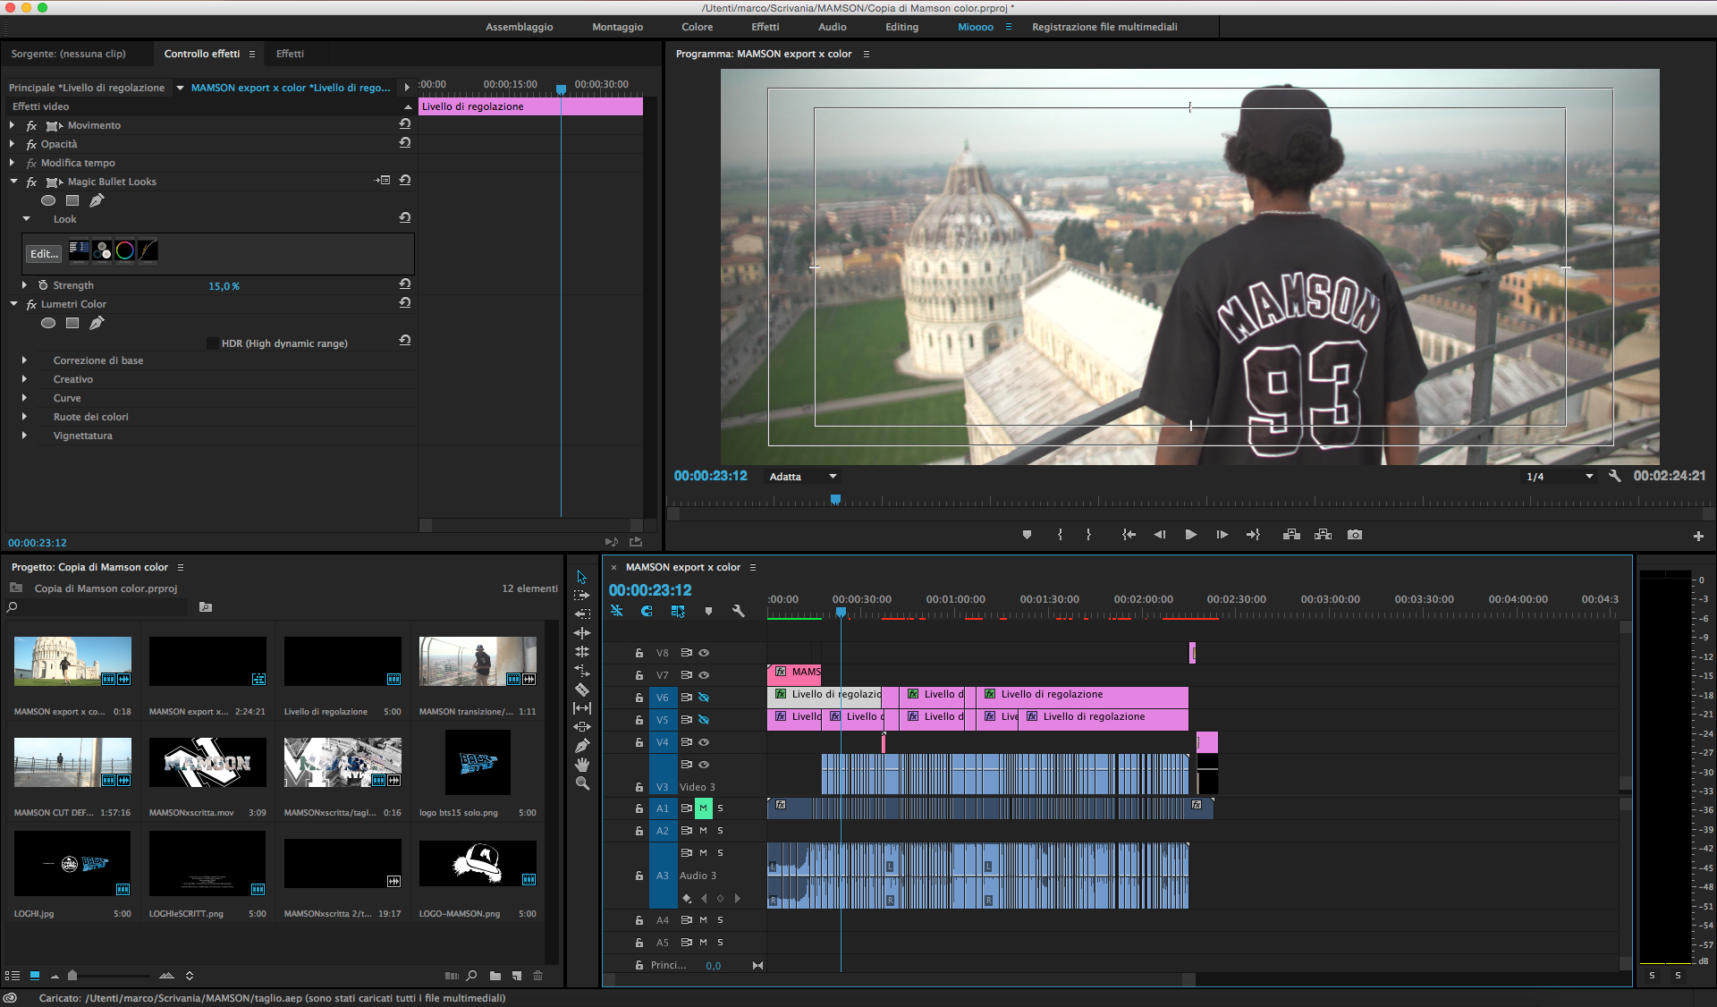Switch to Colore workspace
This screenshot has width=1717, height=1007.
tap(698, 27)
